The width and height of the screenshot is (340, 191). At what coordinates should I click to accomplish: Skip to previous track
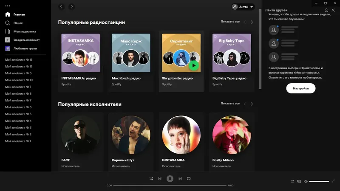pos(160,179)
